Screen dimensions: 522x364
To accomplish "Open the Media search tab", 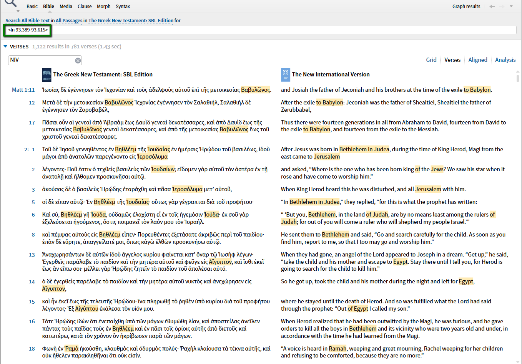I will point(66,7).
